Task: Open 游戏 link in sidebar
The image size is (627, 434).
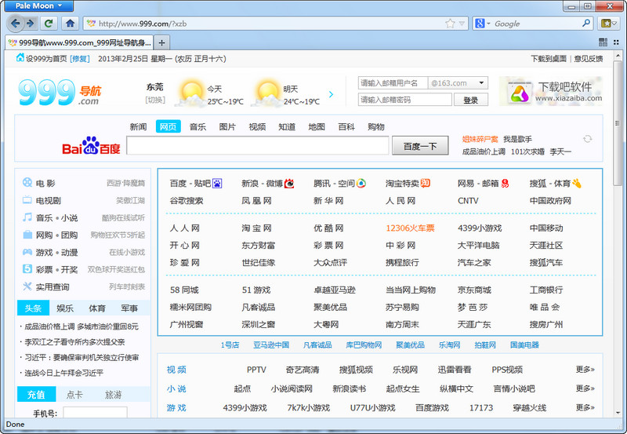Action: 44,252
